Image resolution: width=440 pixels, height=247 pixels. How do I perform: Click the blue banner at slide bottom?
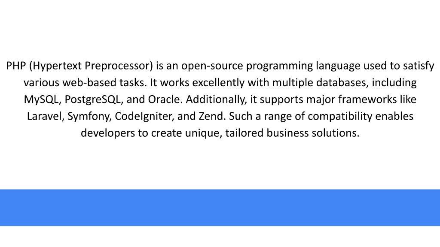click(220, 208)
